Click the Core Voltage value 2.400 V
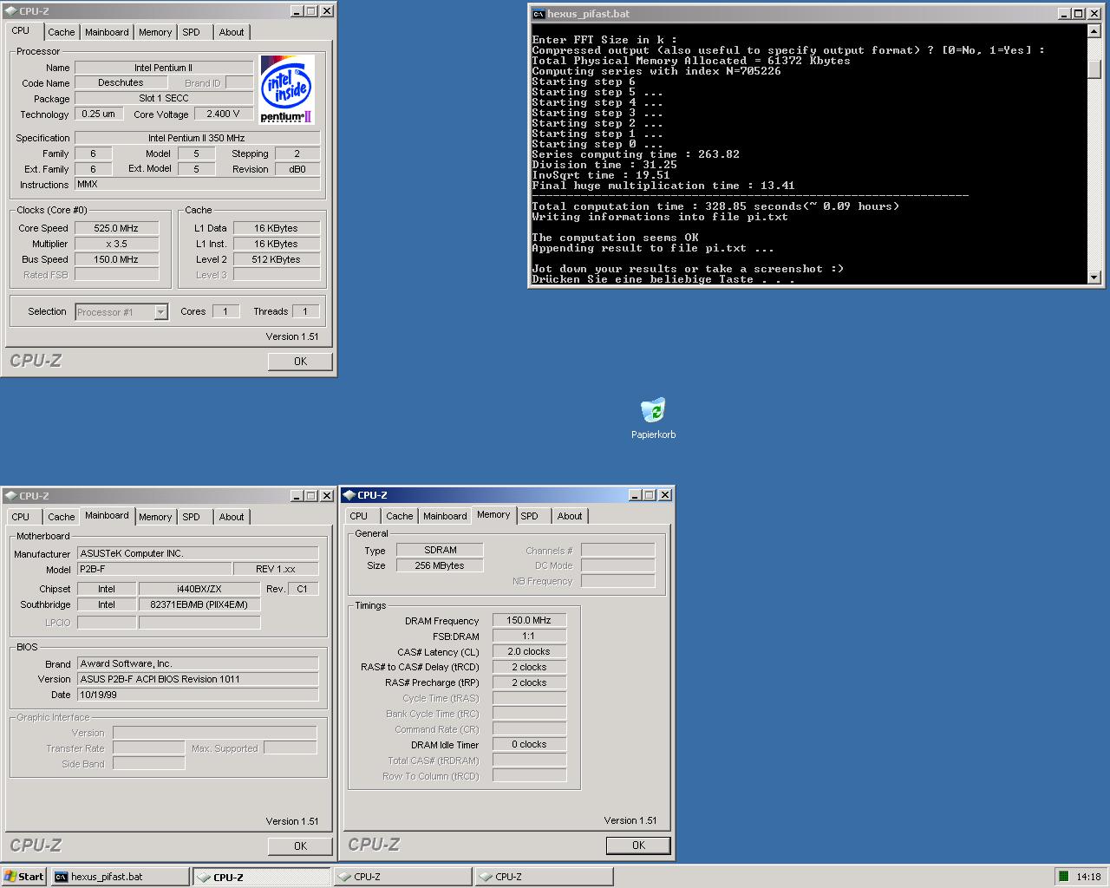Screen dimensions: 1110x888 coord(224,114)
